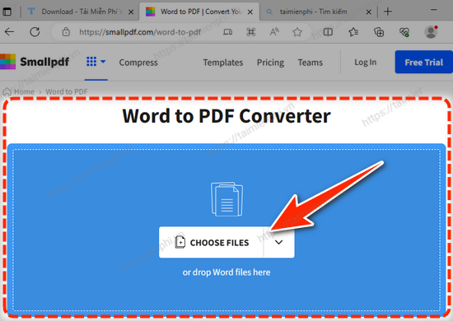Click the 'or drop Word files here' text

pos(226,272)
